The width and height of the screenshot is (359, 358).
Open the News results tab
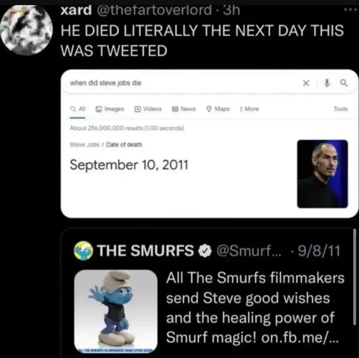click(184, 109)
